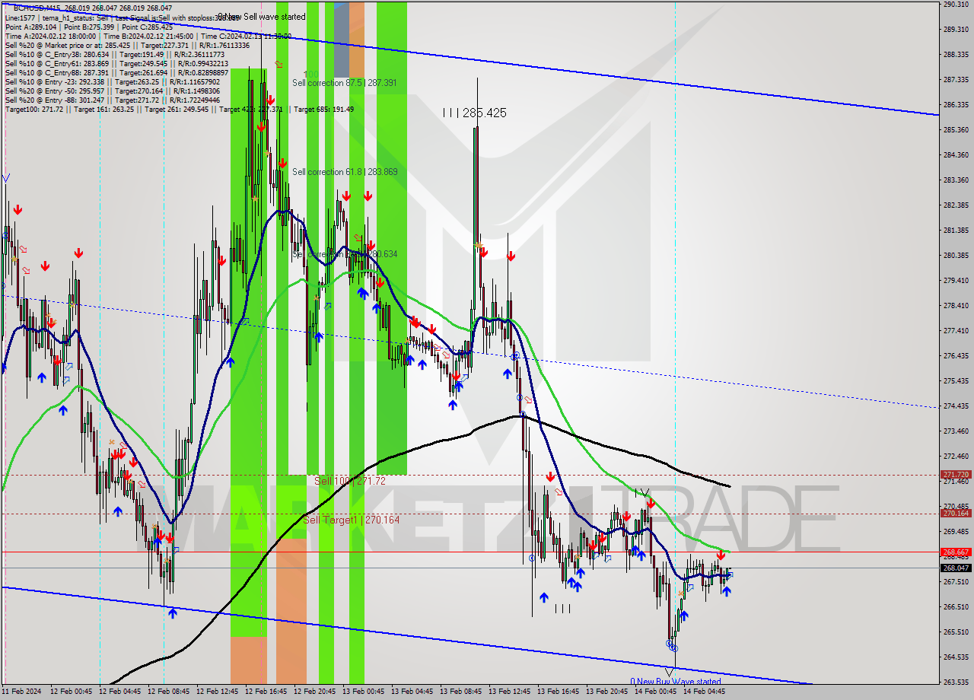Click the 'Sell %10 @ C_Entry38: 280.634' line

(x=114, y=54)
